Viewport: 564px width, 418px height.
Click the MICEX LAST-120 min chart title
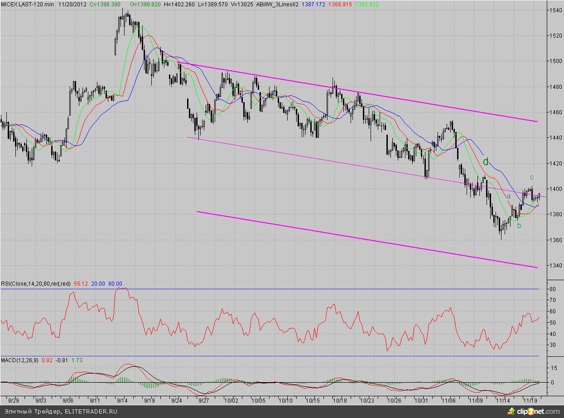27,4
